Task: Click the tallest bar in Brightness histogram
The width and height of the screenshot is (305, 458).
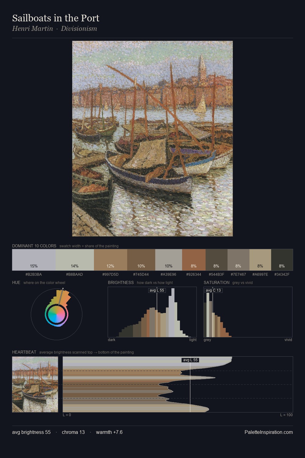Action: click(173, 313)
